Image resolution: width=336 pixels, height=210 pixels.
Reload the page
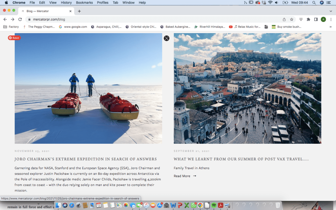[x=20, y=19]
